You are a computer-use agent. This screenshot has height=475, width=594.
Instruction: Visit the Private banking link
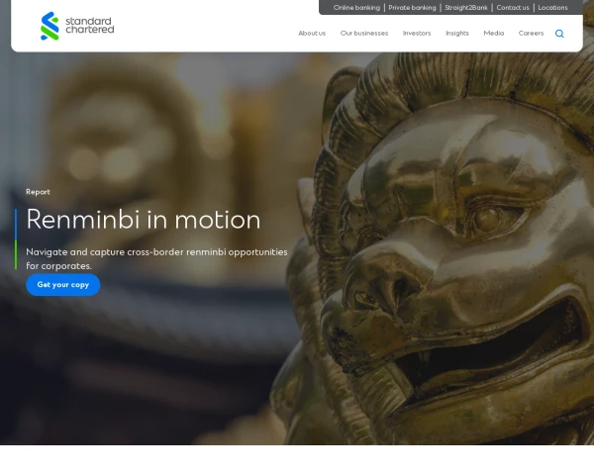(412, 8)
